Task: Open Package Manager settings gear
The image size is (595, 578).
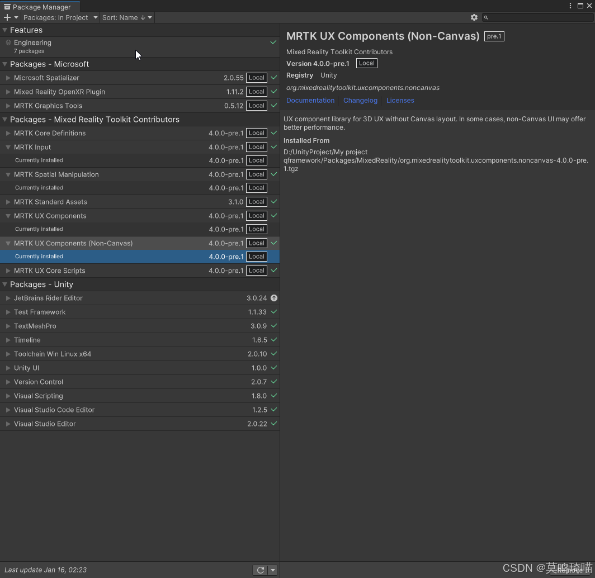Action: point(474,17)
